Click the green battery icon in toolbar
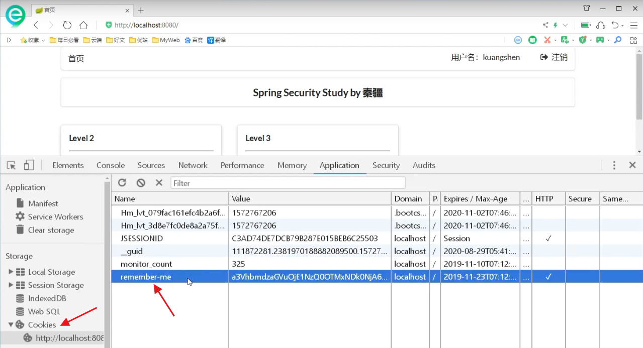 586,25
